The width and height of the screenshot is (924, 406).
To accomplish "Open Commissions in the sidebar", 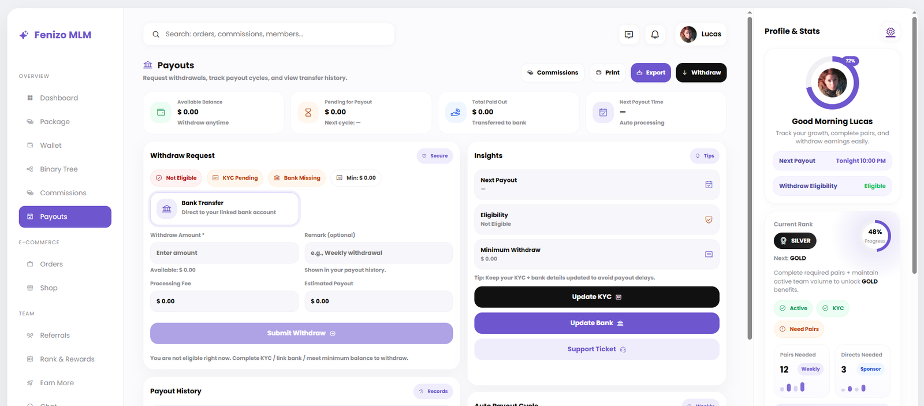I will pyautogui.click(x=65, y=193).
